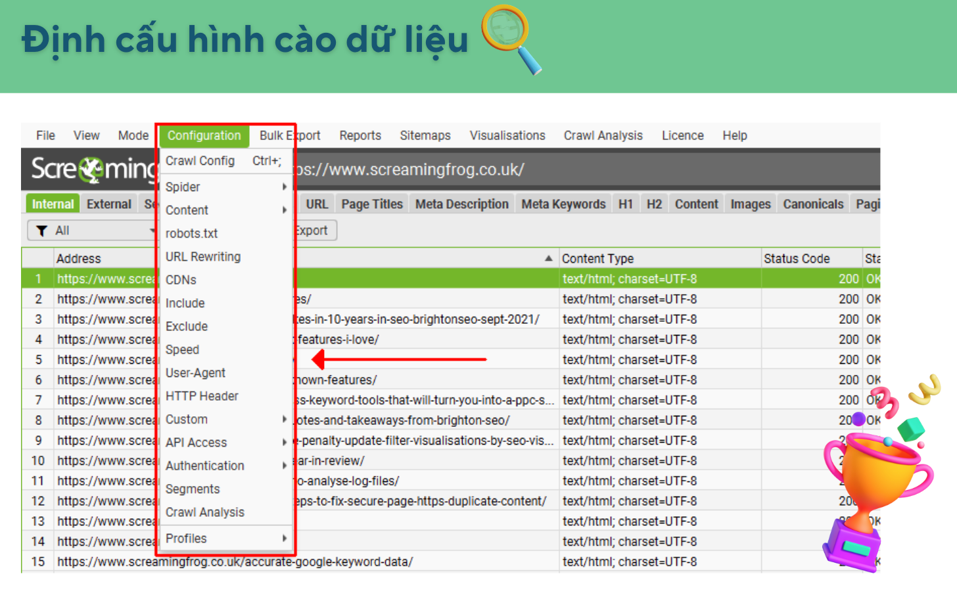This screenshot has width=957, height=595.
Task: Switch to the Page Titles tab
Action: pyautogui.click(x=372, y=204)
